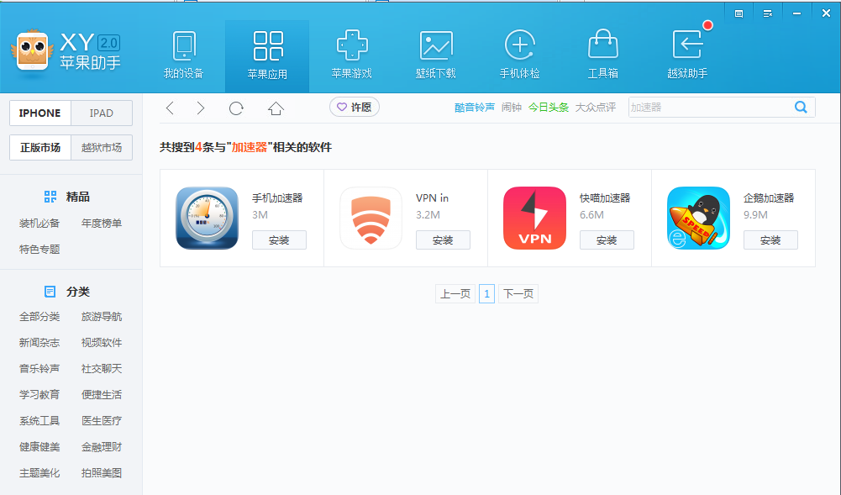
Task: Open 苹果游戏 games section
Action: (x=351, y=55)
